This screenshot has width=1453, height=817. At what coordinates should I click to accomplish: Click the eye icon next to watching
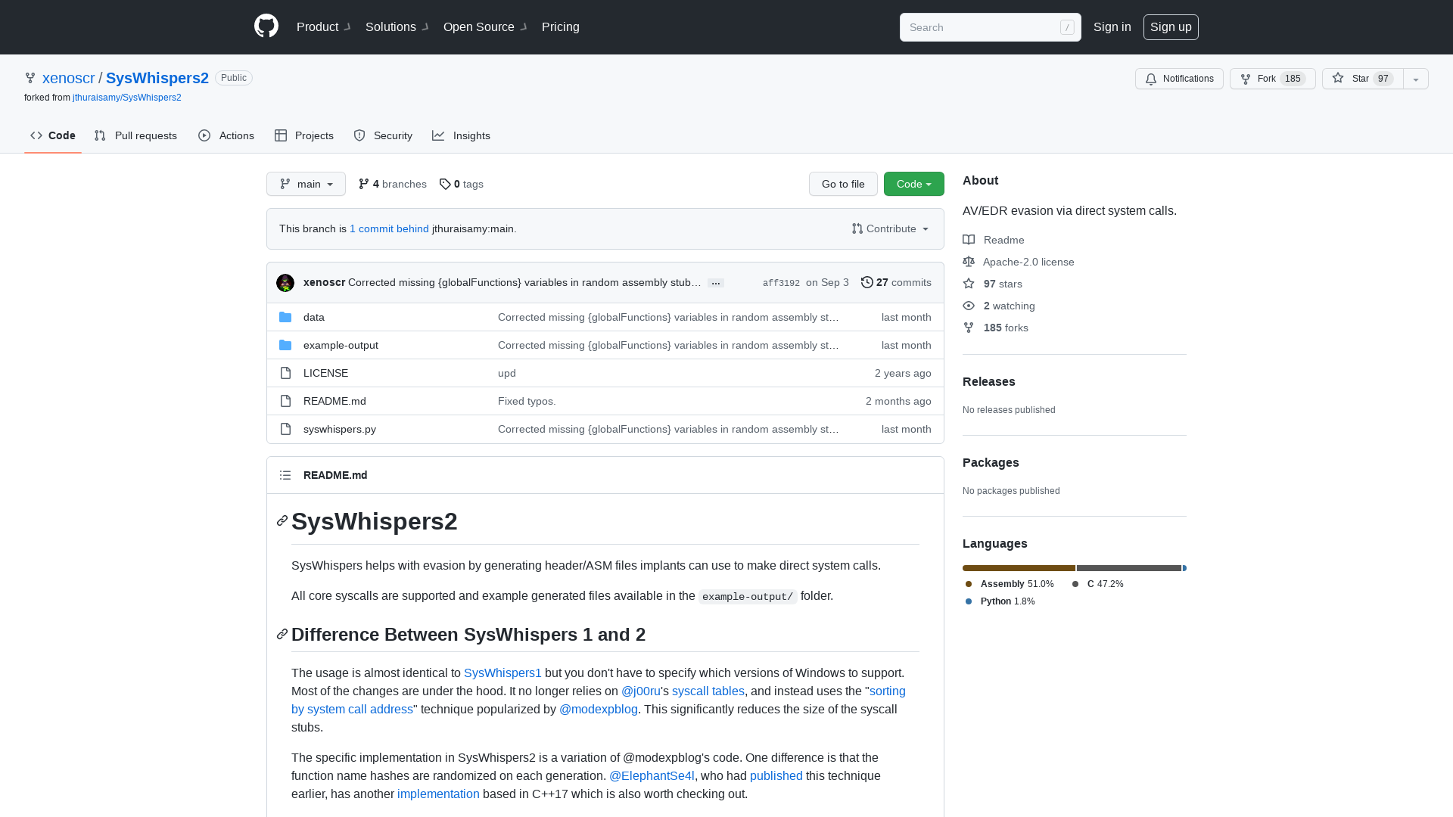tap(969, 306)
